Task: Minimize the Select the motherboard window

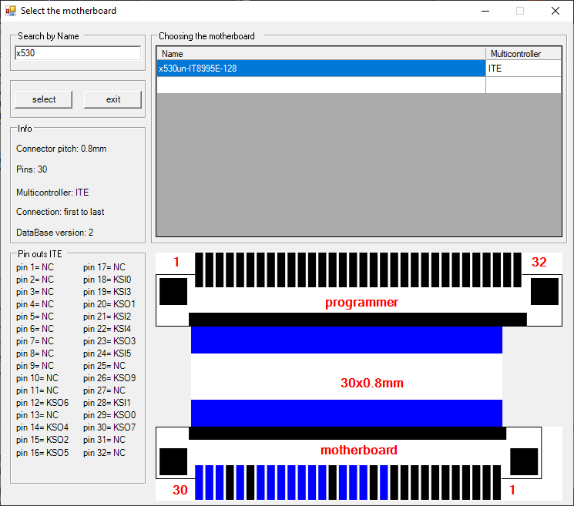Action: pos(485,11)
